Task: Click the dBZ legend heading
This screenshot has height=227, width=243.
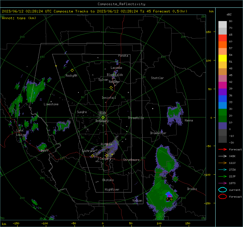Action: [229, 14]
